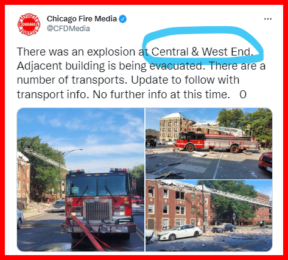
Task: Open the three-dot more options menu
Action: coord(268,19)
